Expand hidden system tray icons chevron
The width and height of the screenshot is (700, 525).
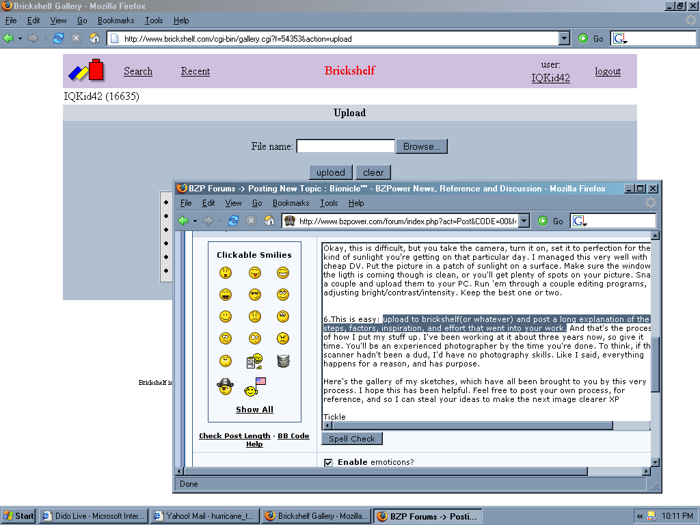point(640,516)
